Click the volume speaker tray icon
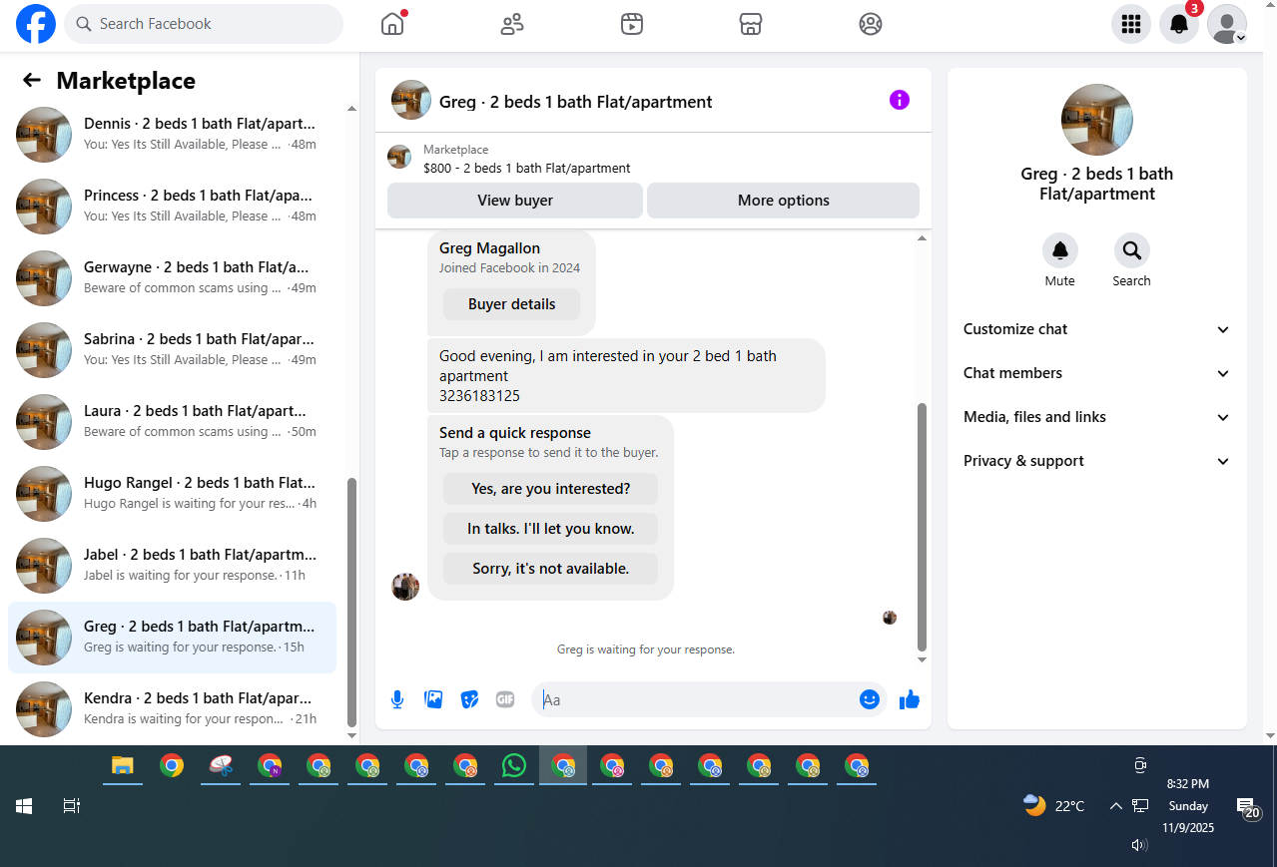1277x867 pixels. coord(1139,844)
